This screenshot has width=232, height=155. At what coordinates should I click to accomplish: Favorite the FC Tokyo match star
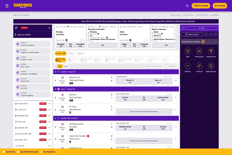click(x=55, y=110)
